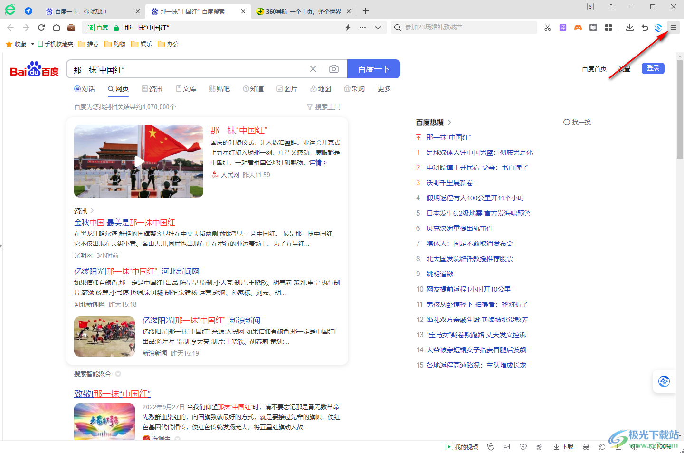Open the 更多 search categories menu
Screen dimensions: 684x453
(384, 89)
